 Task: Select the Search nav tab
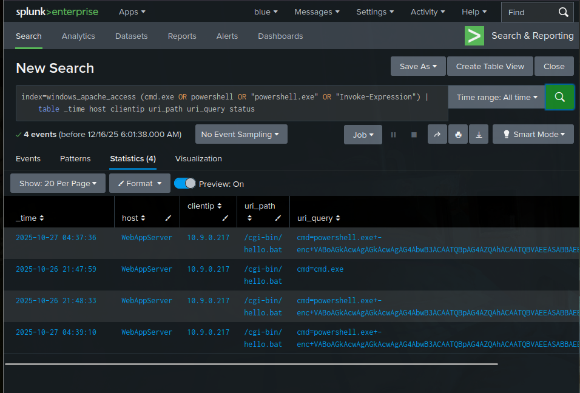[x=29, y=36]
